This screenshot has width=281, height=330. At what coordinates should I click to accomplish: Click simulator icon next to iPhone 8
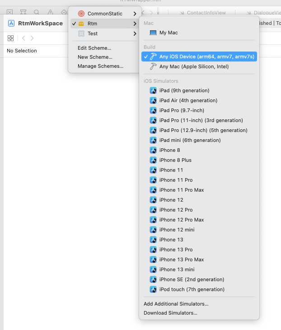click(153, 150)
